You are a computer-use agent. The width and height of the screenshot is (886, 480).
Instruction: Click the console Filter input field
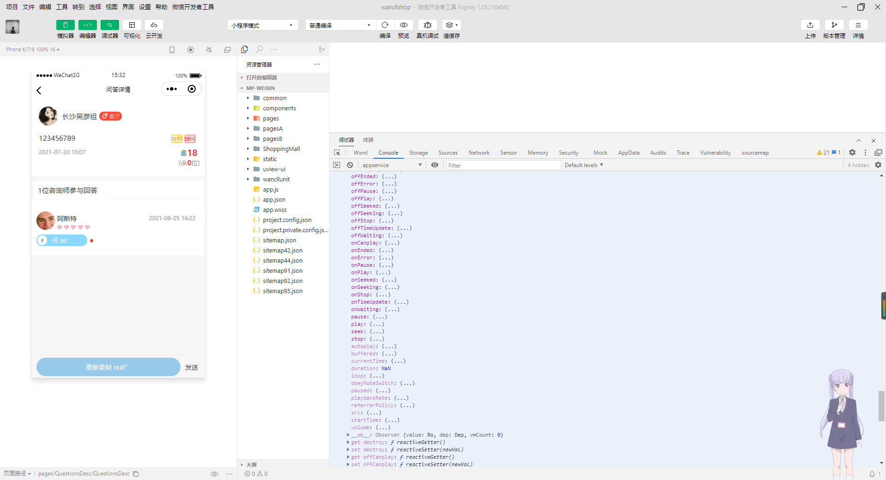tap(503, 165)
